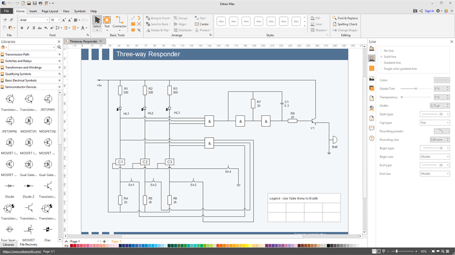Click the Italic formatting icon

[x=28, y=28]
